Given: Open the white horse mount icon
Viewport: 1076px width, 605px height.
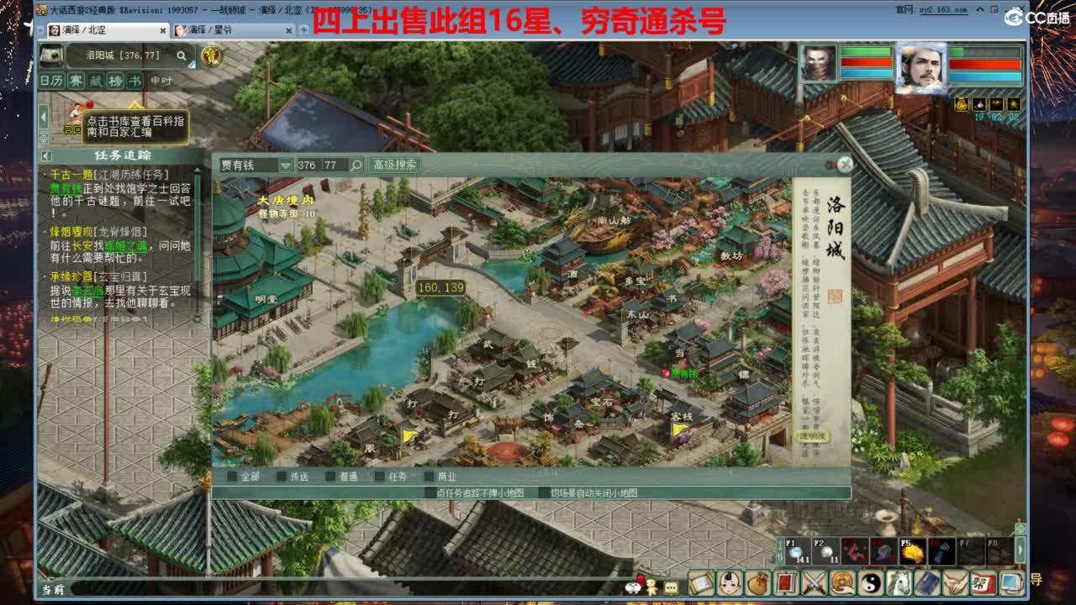Looking at the screenshot, I should pos(899,582).
